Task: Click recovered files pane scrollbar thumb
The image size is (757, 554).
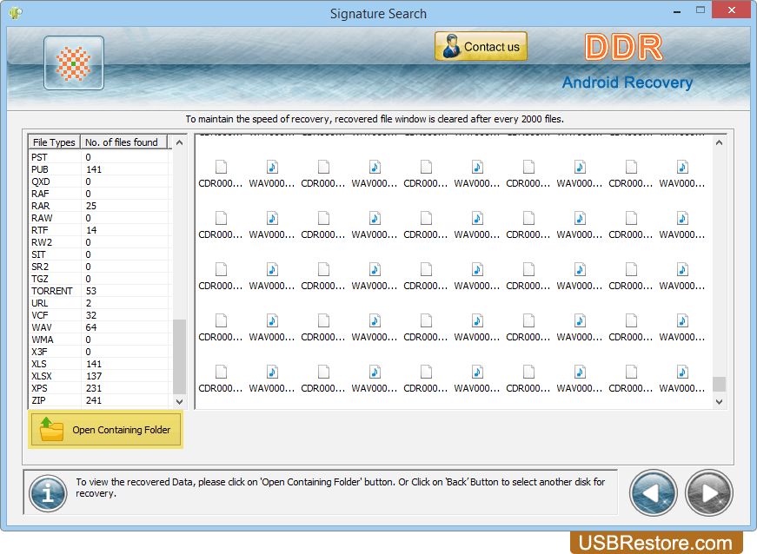Action: (719, 384)
